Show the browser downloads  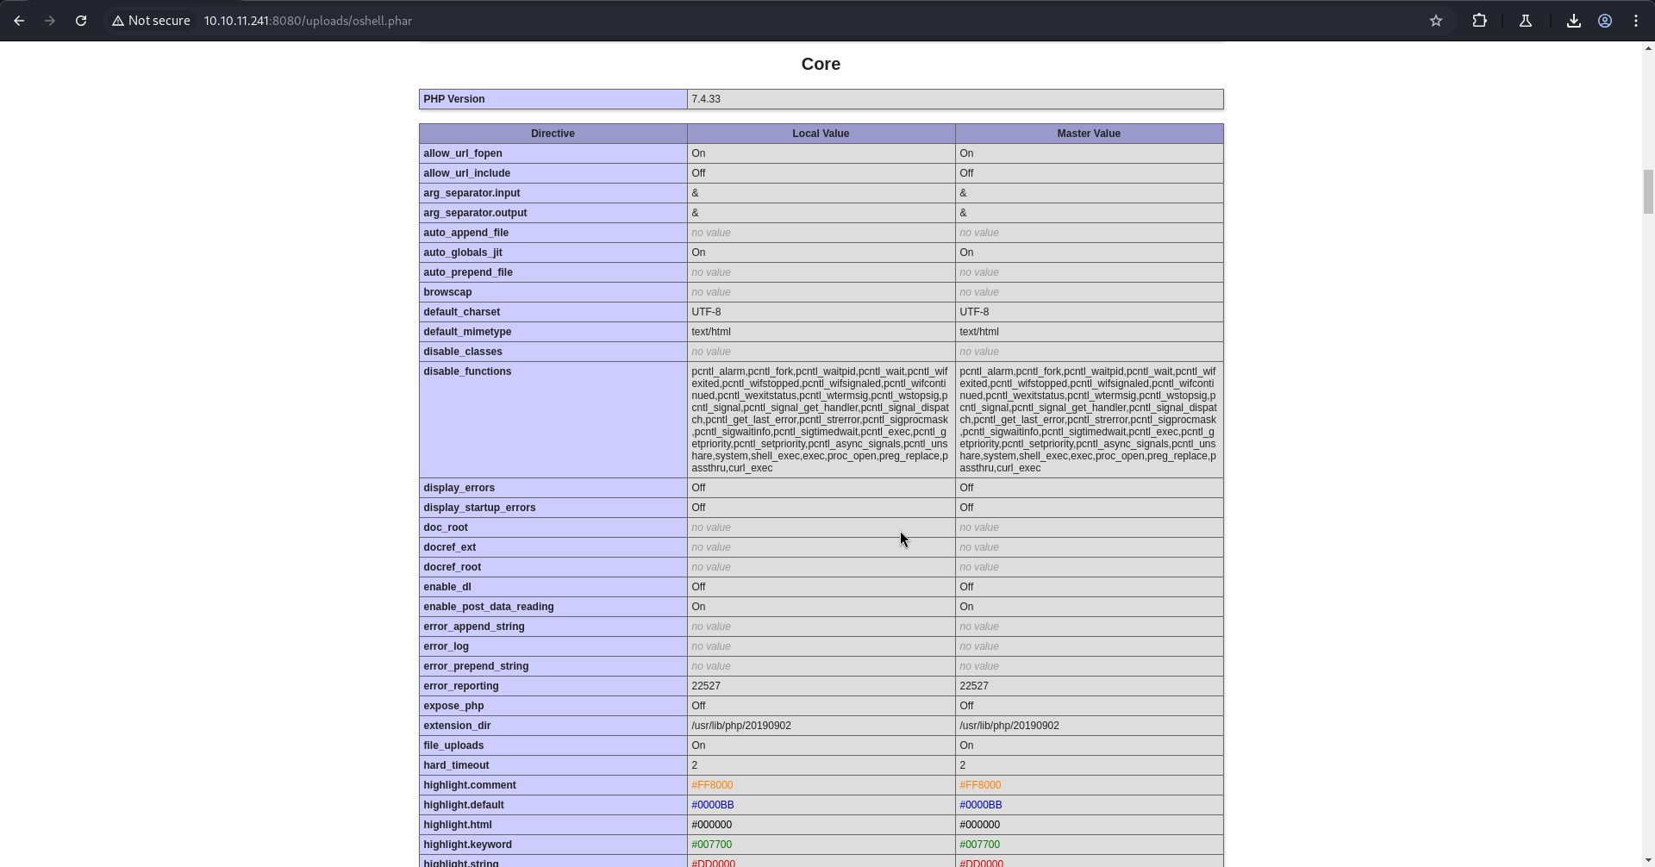coord(1574,21)
